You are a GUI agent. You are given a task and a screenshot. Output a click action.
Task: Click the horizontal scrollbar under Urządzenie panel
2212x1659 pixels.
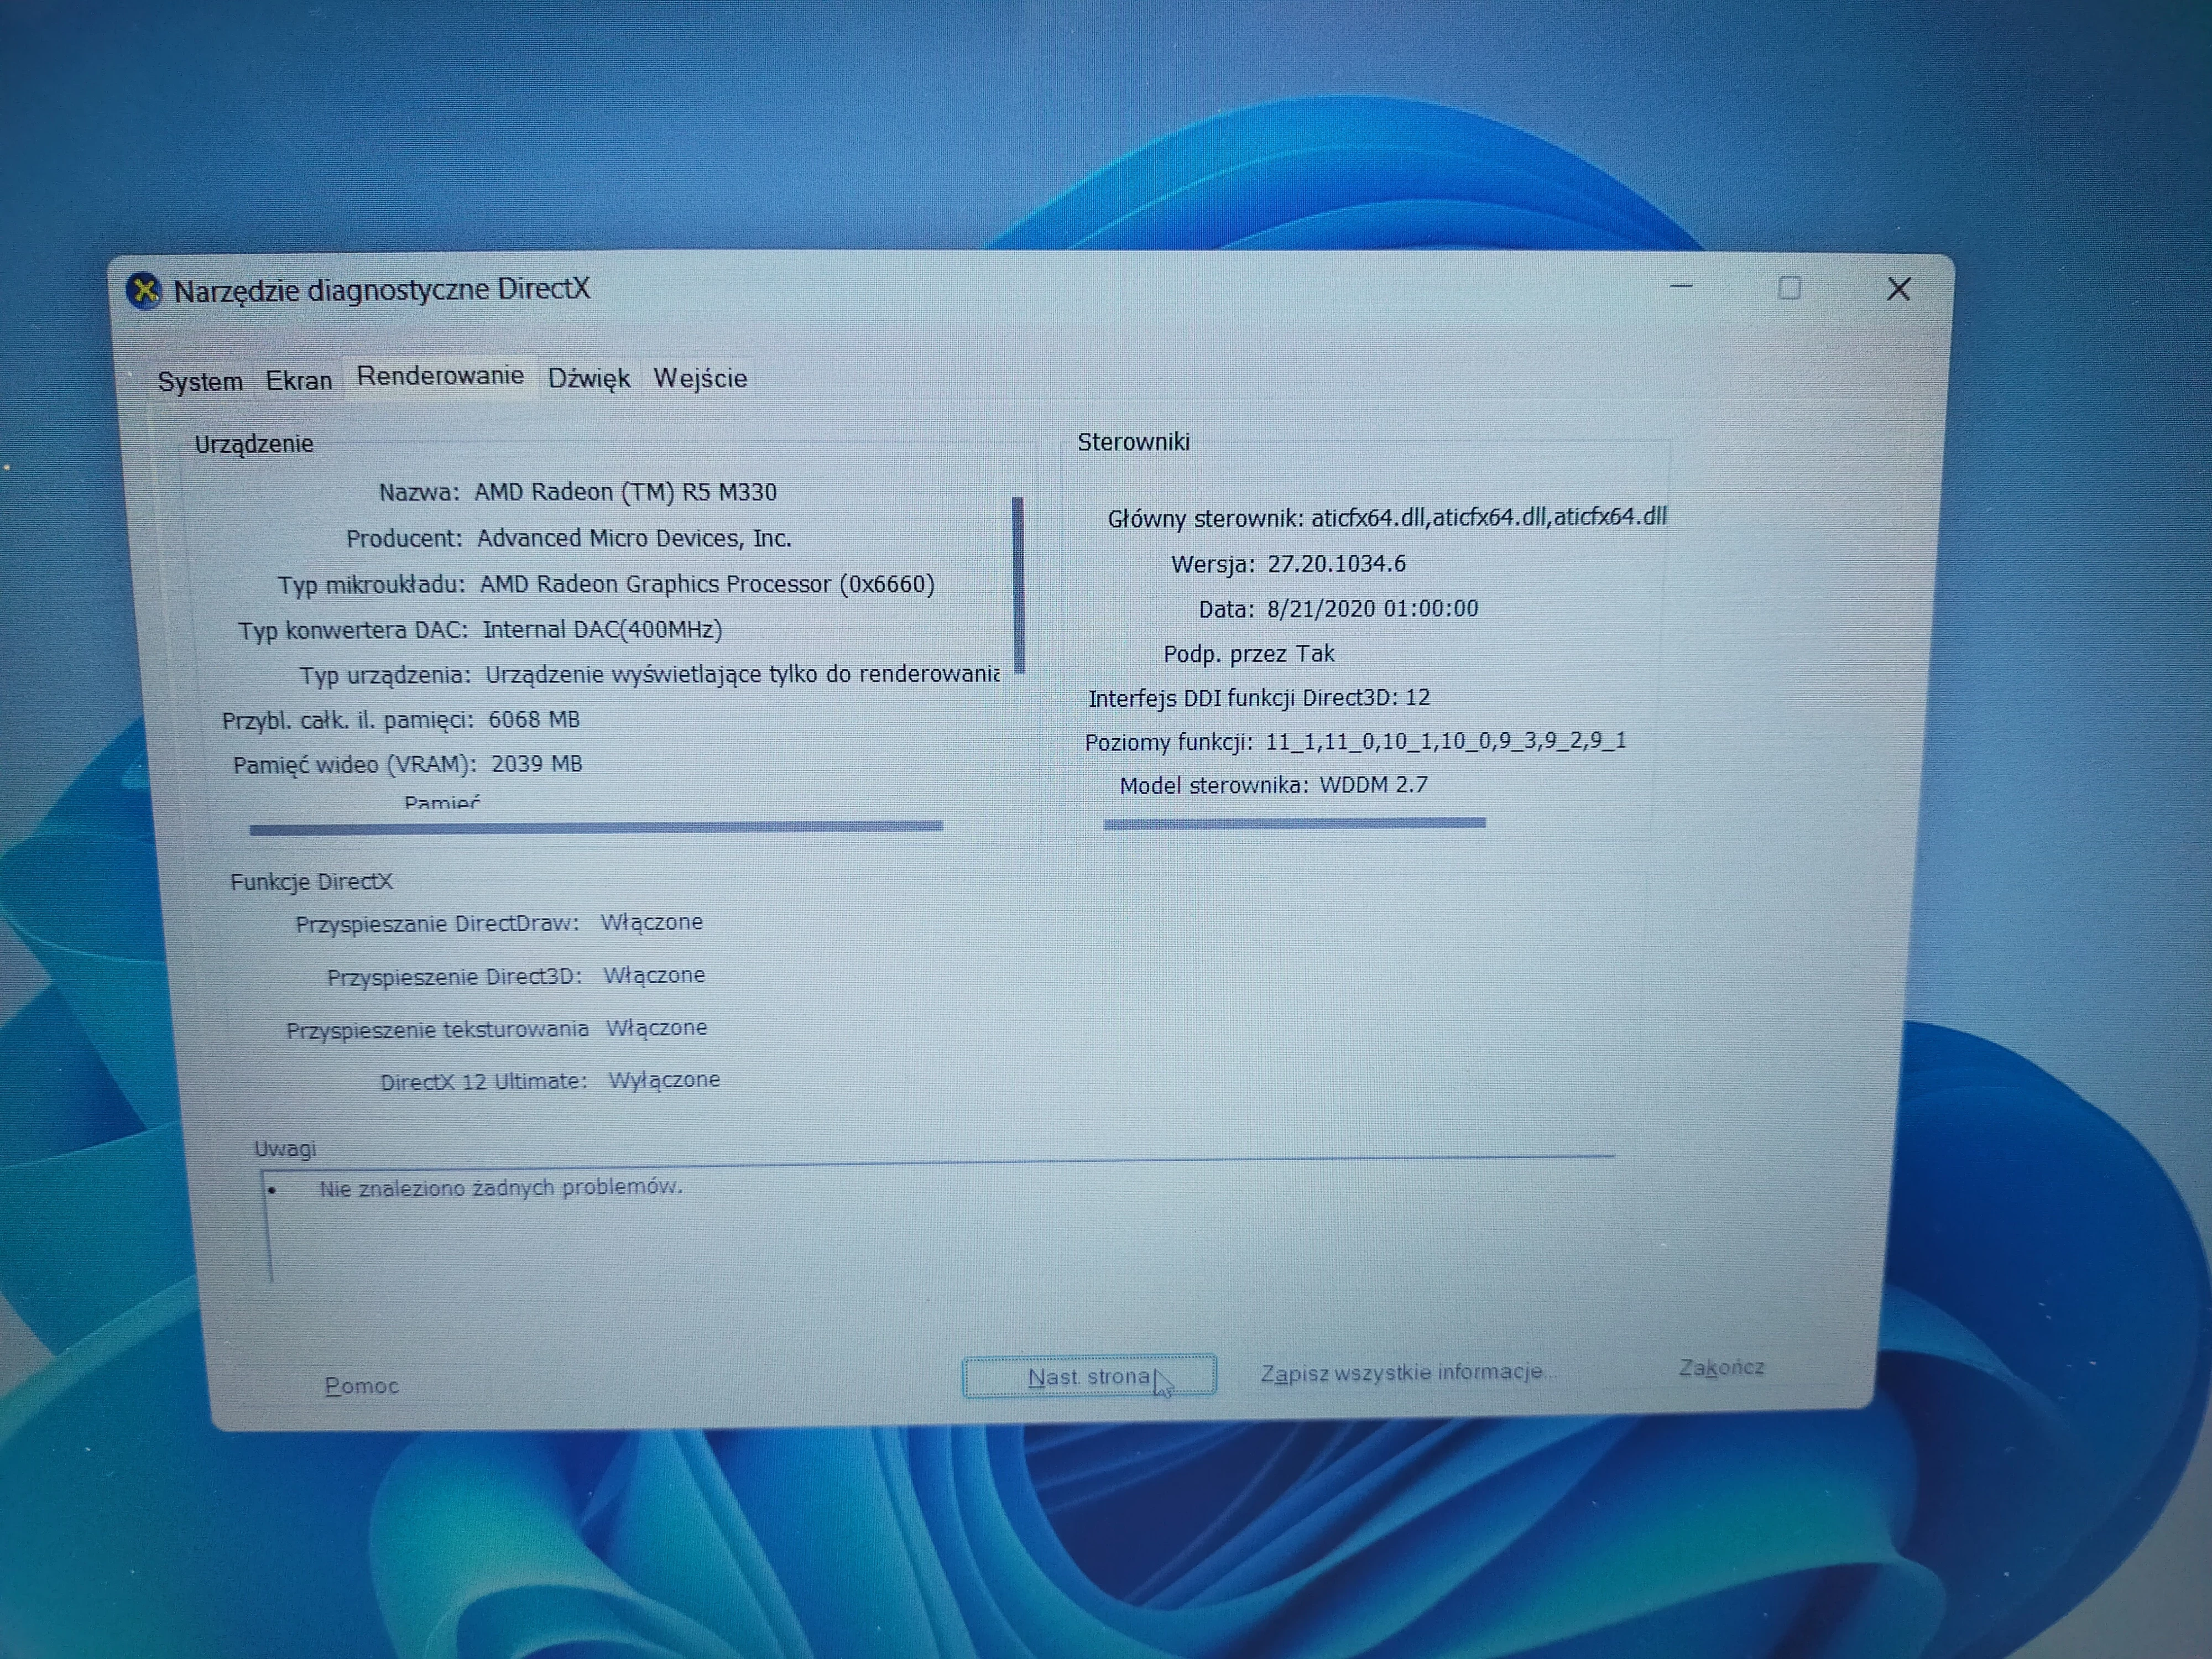click(596, 827)
